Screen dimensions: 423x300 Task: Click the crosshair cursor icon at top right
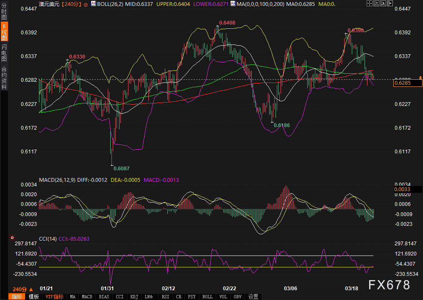tap(370, 3)
